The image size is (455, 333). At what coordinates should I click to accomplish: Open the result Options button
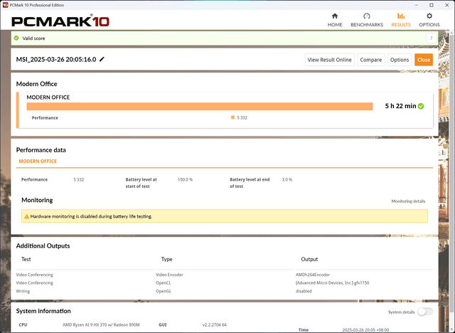[400, 60]
